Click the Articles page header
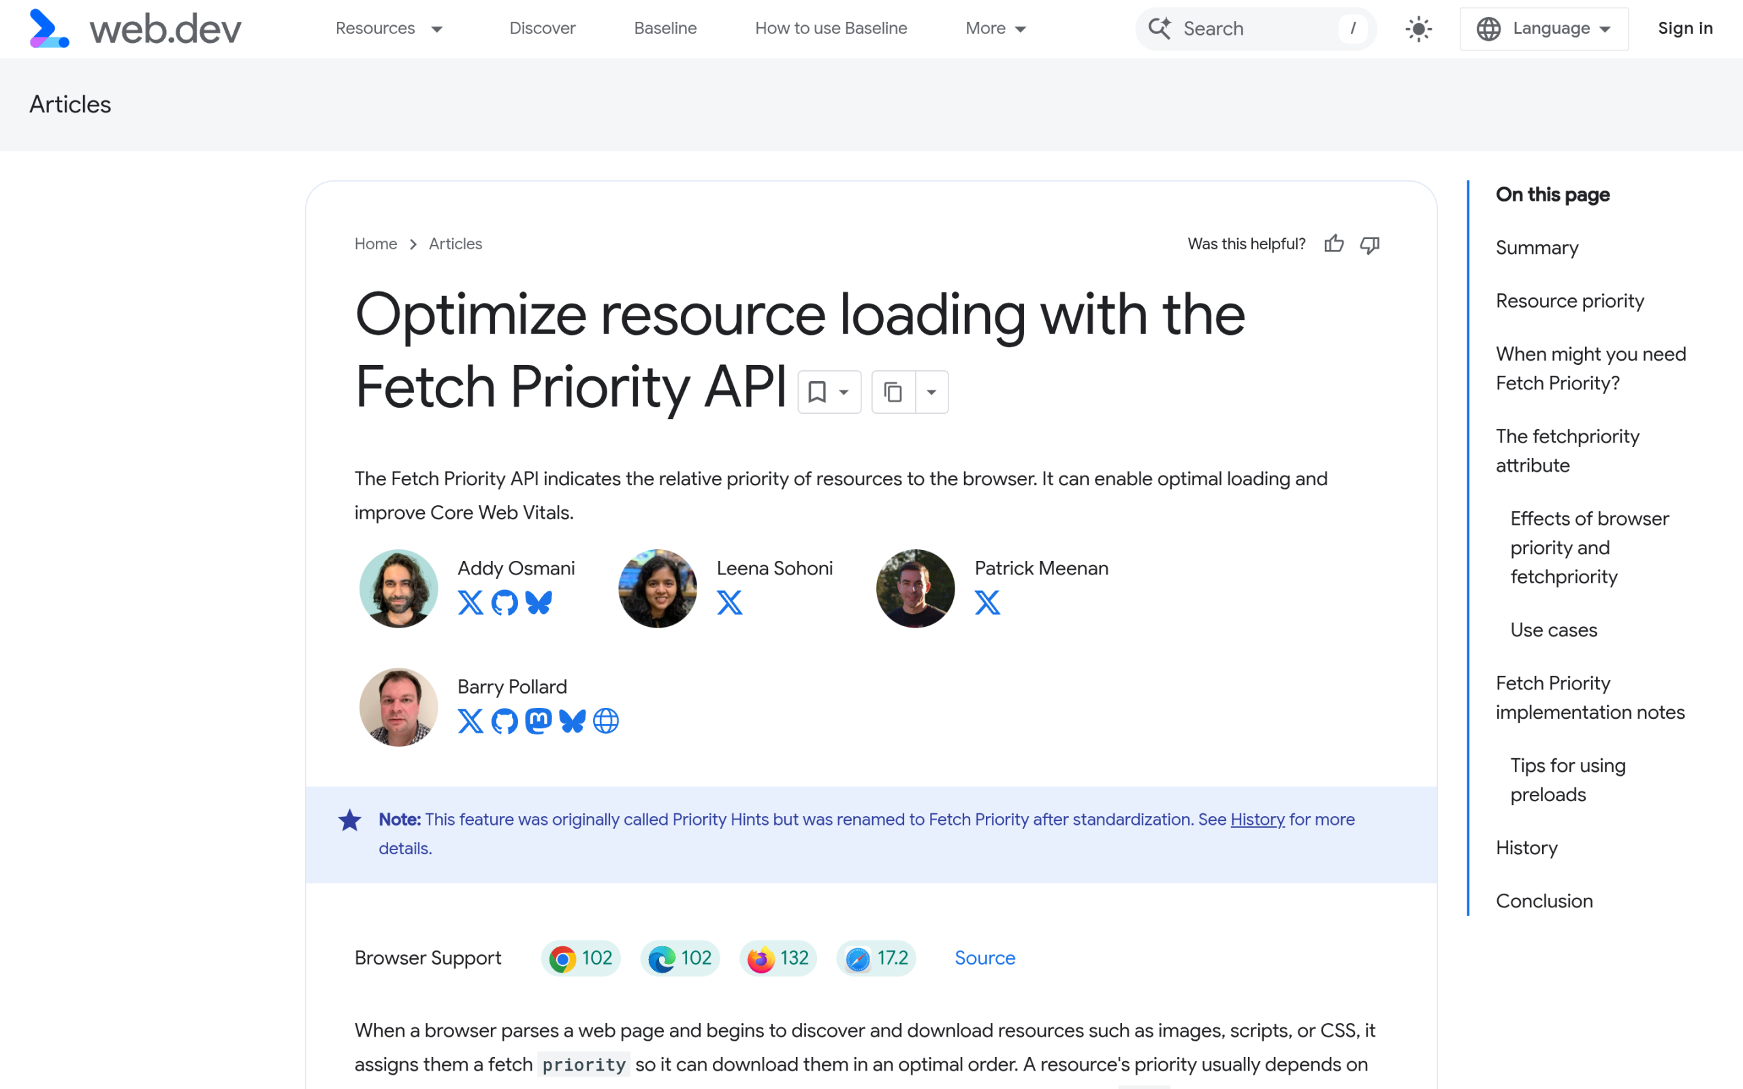The width and height of the screenshot is (1743, 1089). click(71, 104)
